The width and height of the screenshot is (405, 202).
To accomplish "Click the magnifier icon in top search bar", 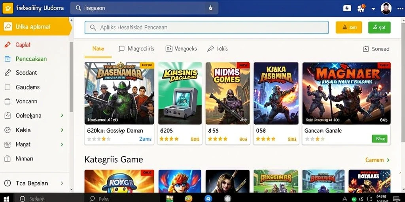I will coord(79,8).
